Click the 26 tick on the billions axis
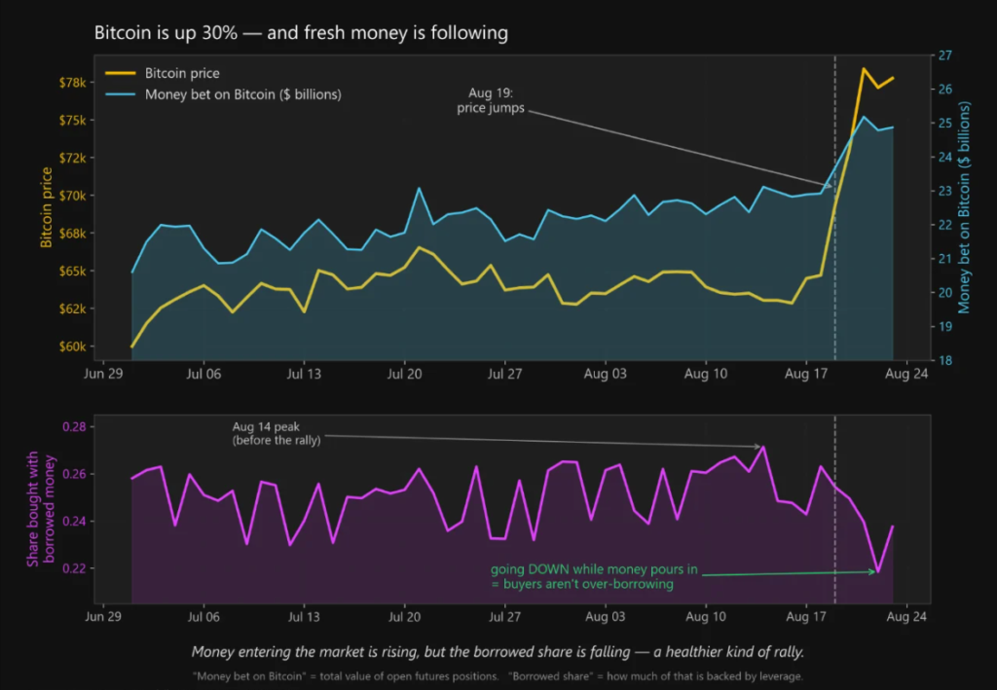 [945, 90]
